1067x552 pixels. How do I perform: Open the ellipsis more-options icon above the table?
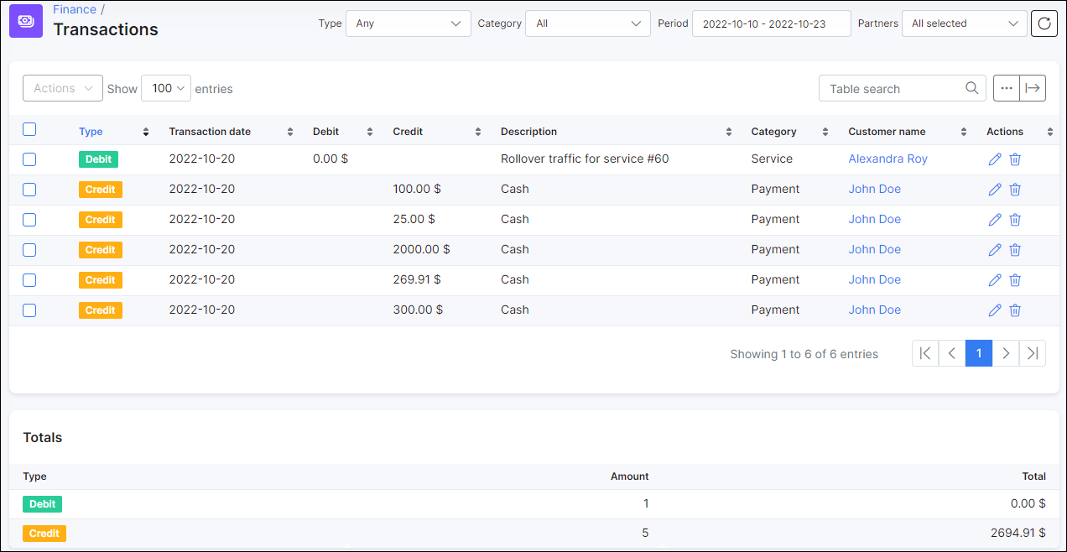click(x=1006, y=87)
